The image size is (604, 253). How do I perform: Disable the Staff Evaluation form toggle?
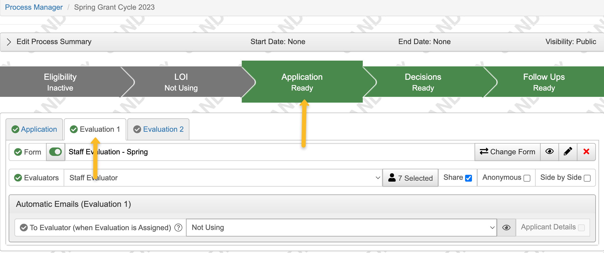point(55,152)
